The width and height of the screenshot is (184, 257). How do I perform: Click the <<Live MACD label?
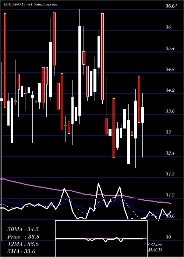click(x=155, y=247)
